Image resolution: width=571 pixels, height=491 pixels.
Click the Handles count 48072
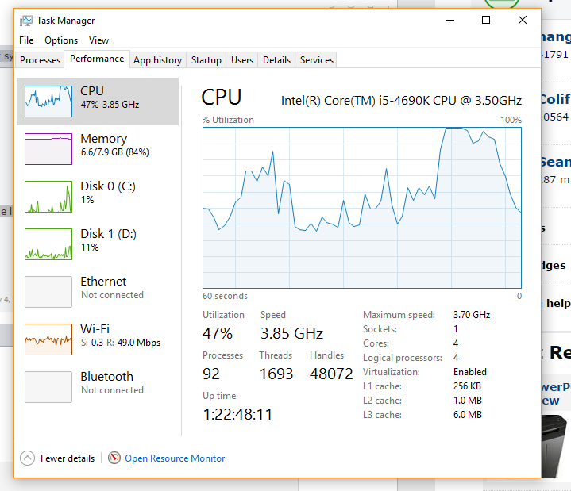coord(331,374)
